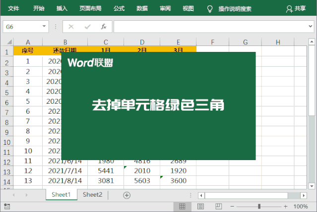This screenshot has width=317, height=212.
Task: Switch to Page Break Preview
Action: point(218,206)
